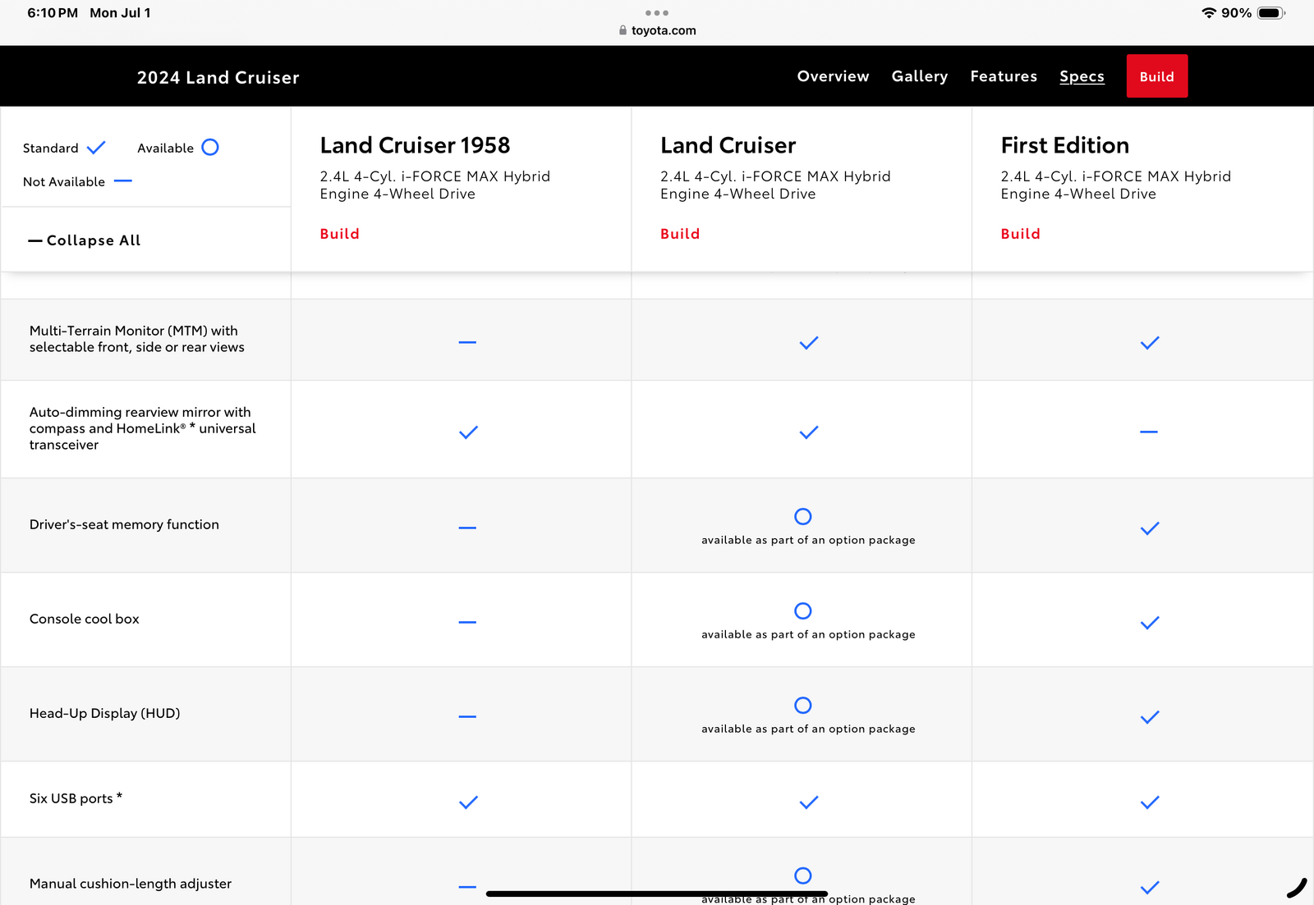Click the lock icon beside toyota.com
The width and height of the screenshot is (1314, 905).
tap(623, 30)
